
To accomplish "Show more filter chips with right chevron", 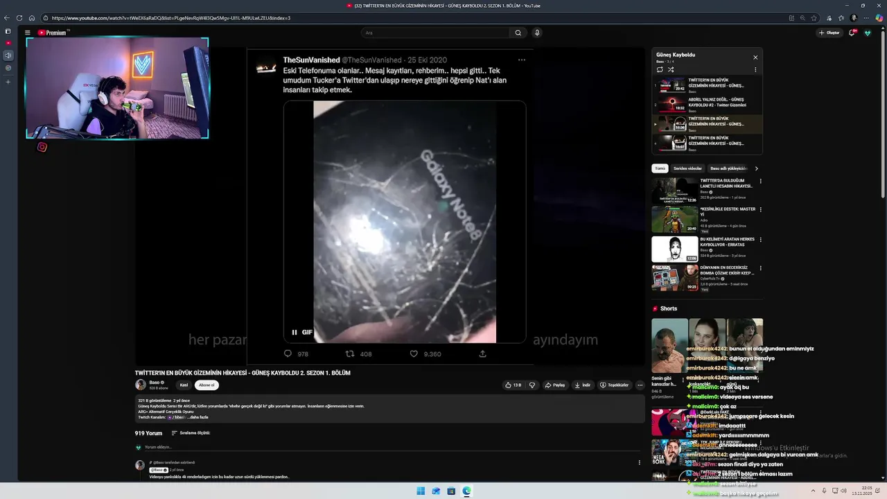I will coord(756,168).
